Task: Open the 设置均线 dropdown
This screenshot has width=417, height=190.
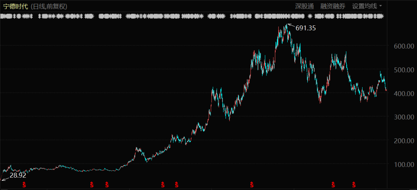Action: point(367,7)
